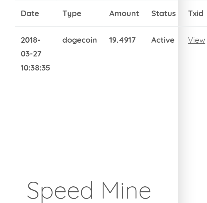Select the Active status cell
The image size is (207, 203).
[163, 40]
